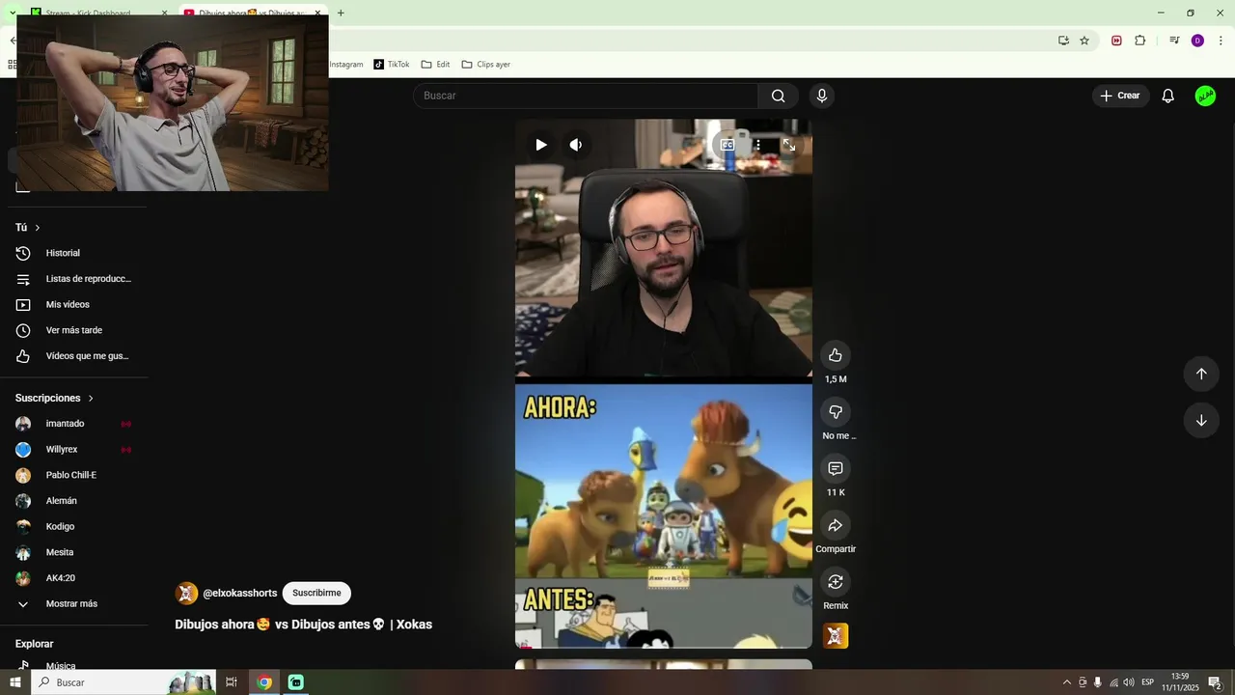Open Remix for this Short
Screen dimensions: 1235x695
click(836, 582)
